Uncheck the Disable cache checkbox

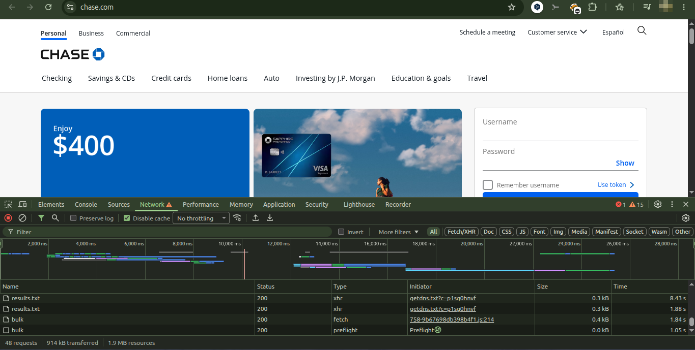[x=127, y=218]
